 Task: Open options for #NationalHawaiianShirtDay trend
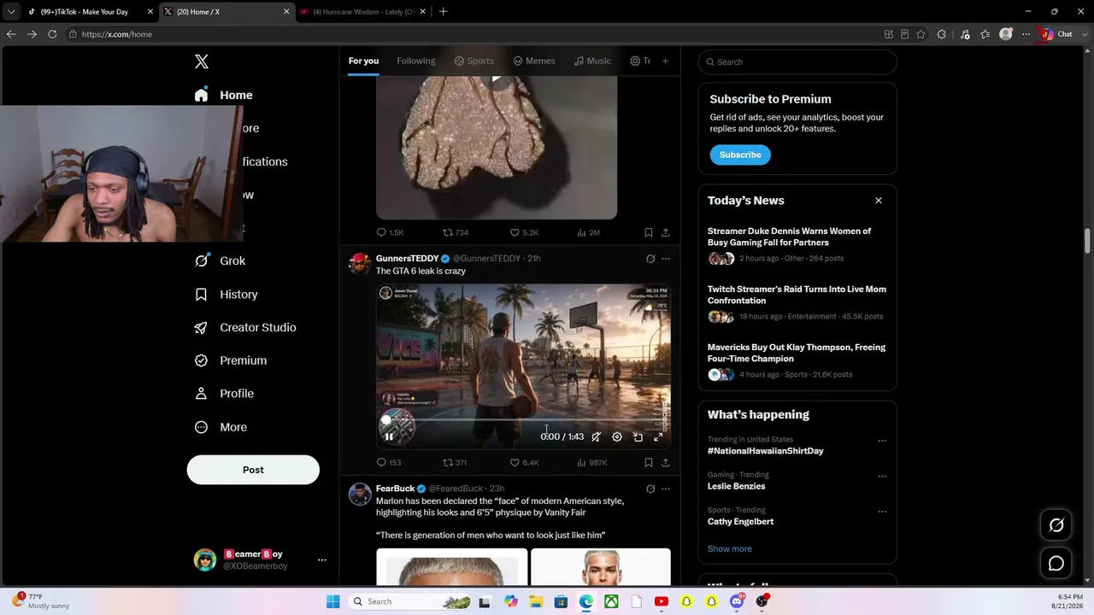pos(882,441)
